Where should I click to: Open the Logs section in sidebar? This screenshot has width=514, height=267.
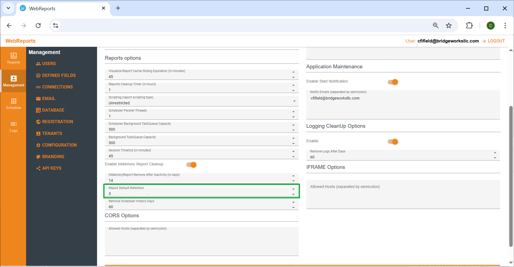[x=13, y=126]
